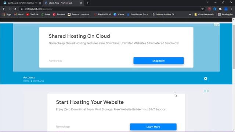Open the Chrome three-dot menu
The height and width of the screenshot is (132, 235).
(232, 9)
